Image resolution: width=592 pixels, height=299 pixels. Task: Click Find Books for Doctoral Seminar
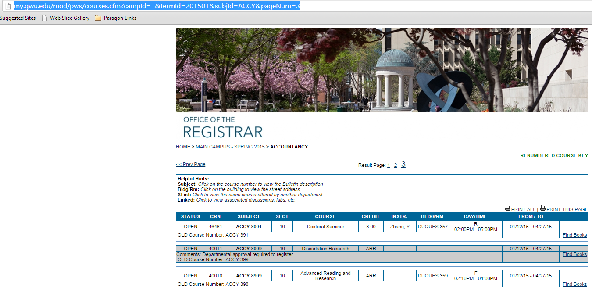pyautogui.click(x=575, y=235)
